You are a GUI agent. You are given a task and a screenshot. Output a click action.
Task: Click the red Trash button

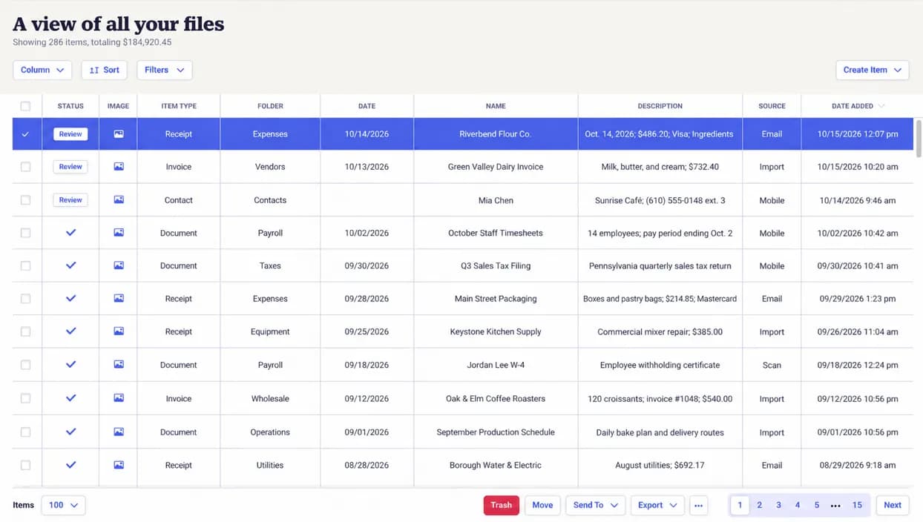(x=502, y=505)
